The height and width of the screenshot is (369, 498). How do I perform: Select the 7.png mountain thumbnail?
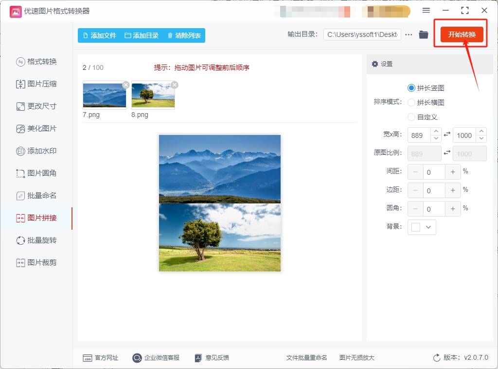pyautogui.click(x=105, y=95)
